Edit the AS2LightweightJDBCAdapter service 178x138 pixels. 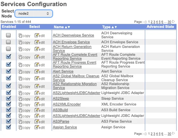(x=40, y=93)
